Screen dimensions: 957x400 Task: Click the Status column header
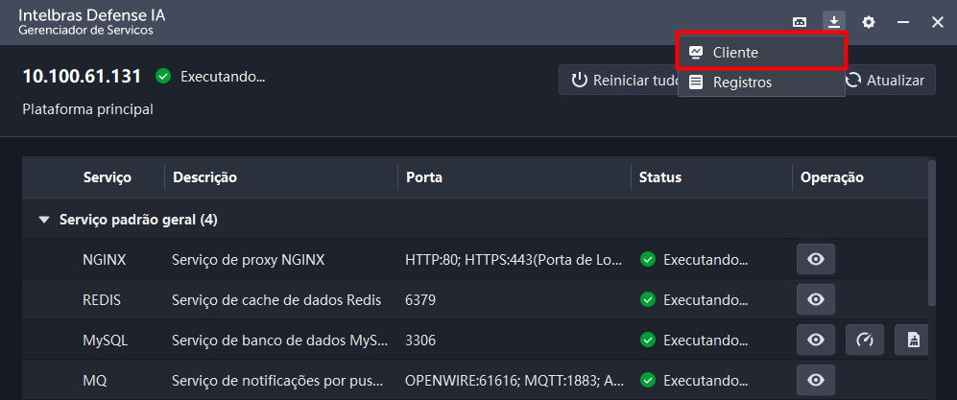pos(660,177)
